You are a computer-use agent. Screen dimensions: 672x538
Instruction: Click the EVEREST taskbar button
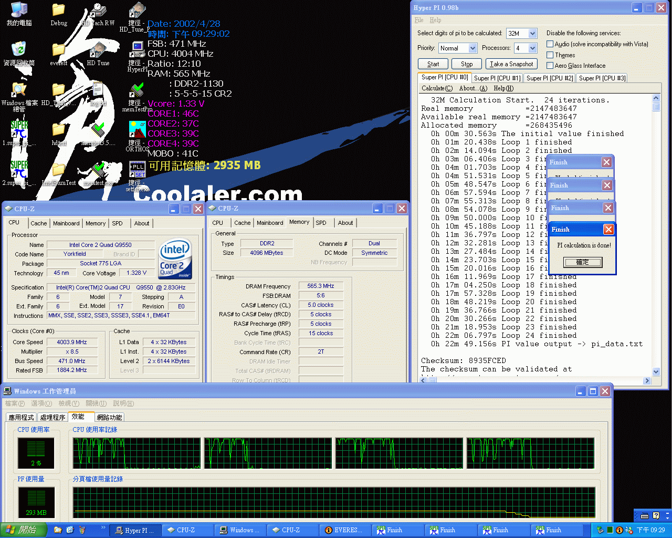pyautogui.click(x=344, y=530)
